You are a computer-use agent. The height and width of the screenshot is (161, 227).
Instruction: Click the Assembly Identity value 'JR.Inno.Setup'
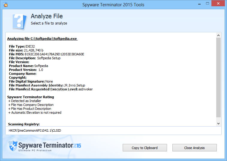(x=75, y=85)
